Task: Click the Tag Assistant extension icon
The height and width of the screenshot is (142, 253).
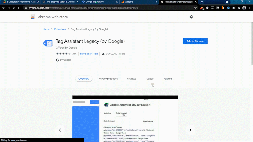Action: (48, 43)
